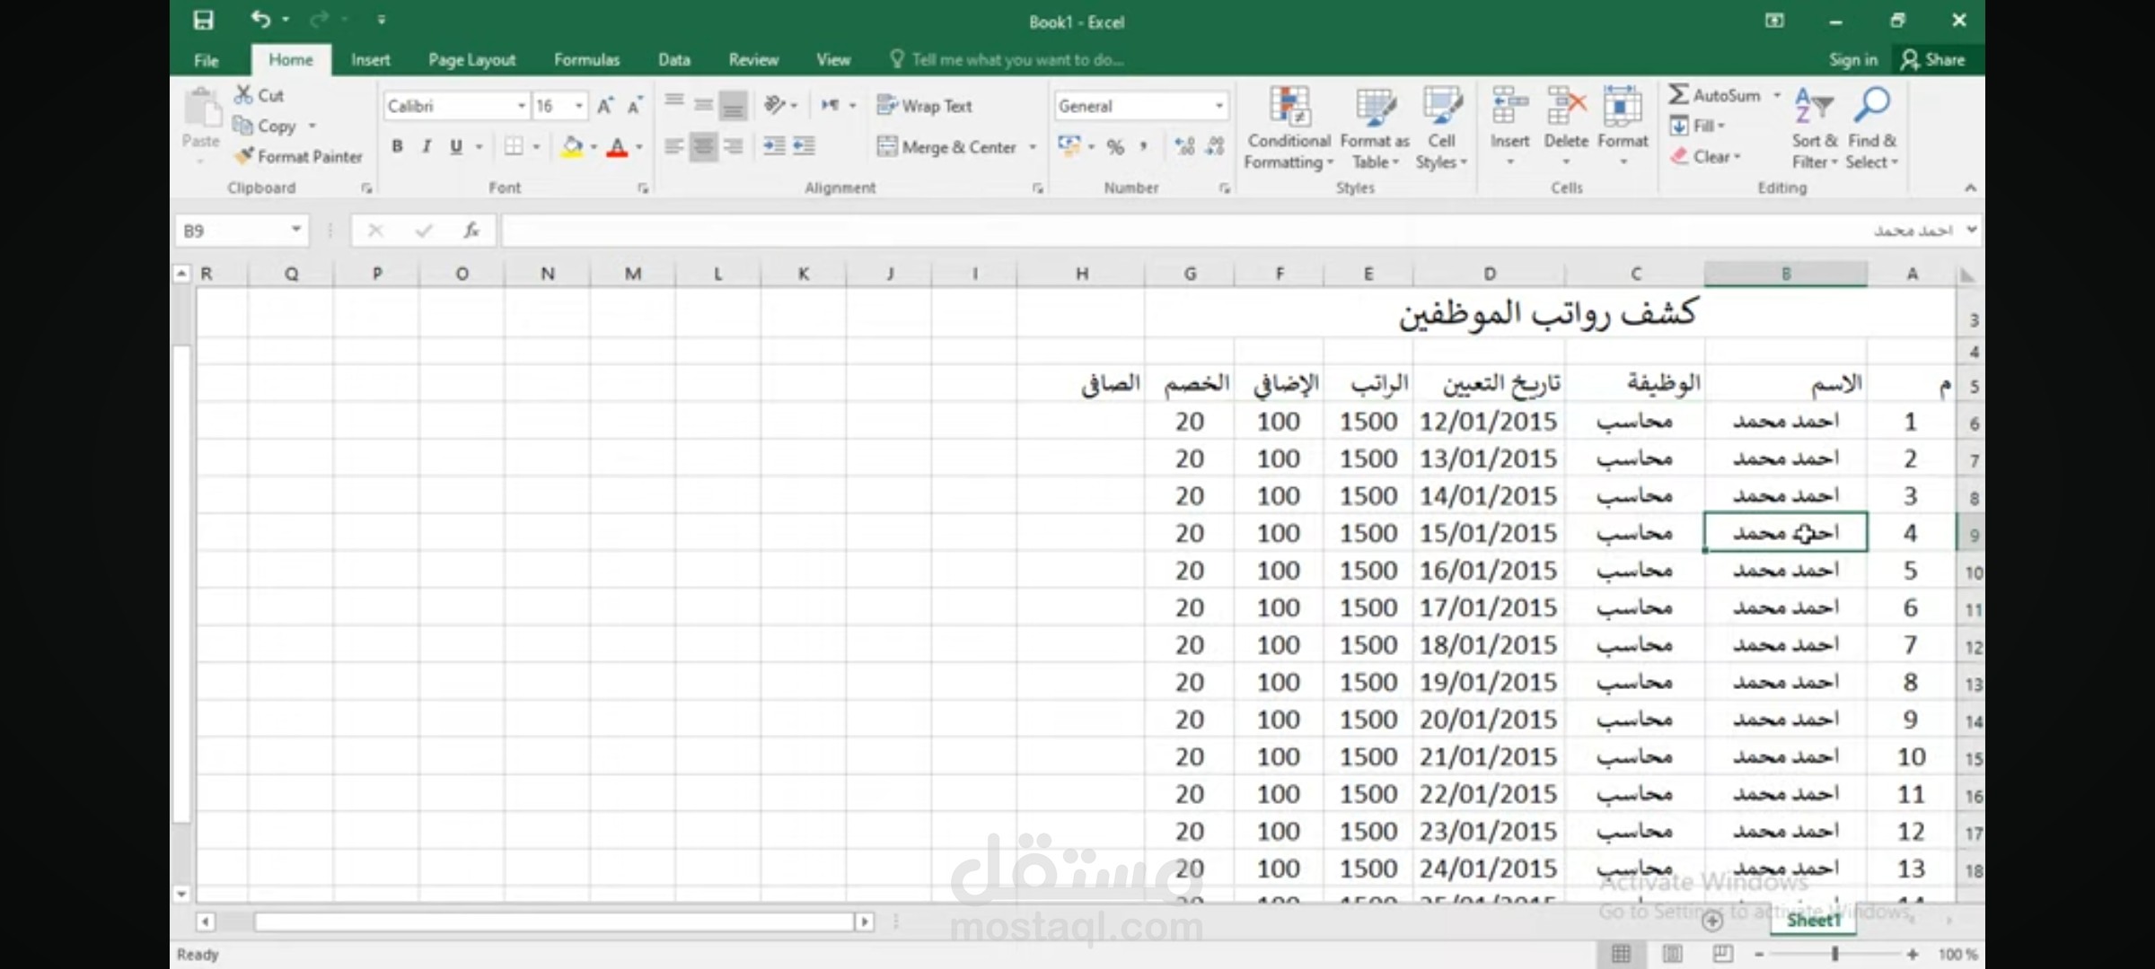Apply Percent Style format
Screen dimensions: 2155x969
pos(1115,146)
